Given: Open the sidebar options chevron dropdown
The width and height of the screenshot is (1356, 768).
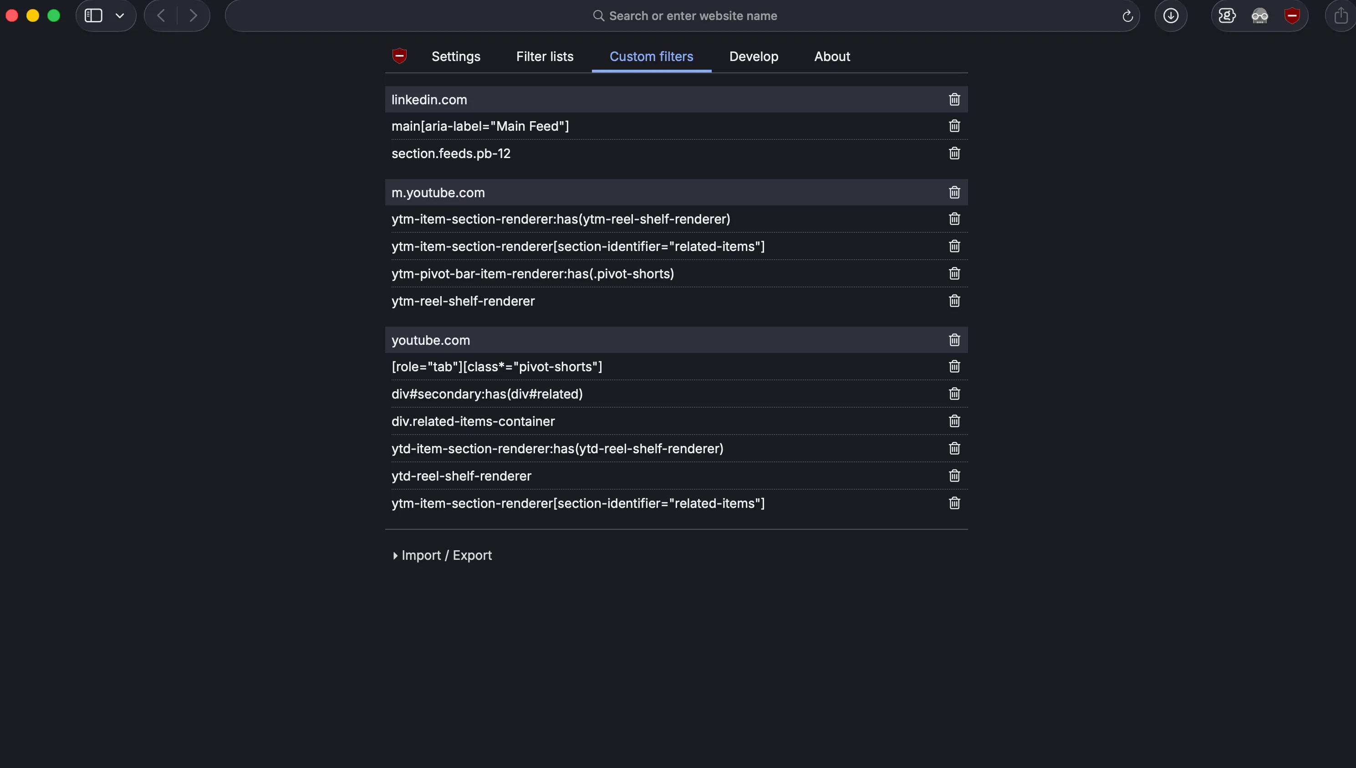Looking at the screenshot, I should point(120,15).
